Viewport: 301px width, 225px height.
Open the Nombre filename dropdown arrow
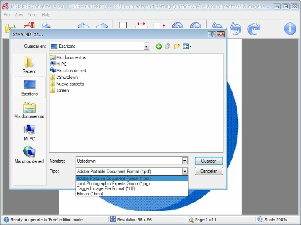tap(185, 161)
